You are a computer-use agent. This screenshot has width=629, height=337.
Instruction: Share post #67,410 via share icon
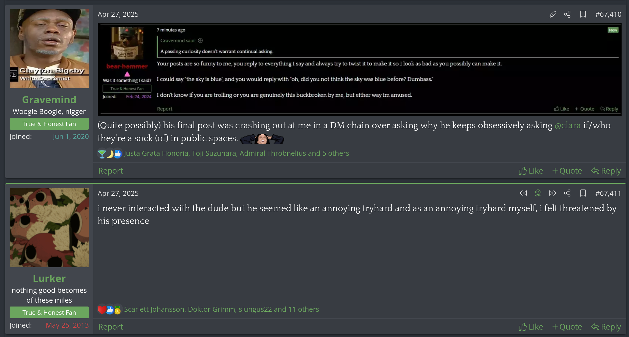[x=567, y=14]
